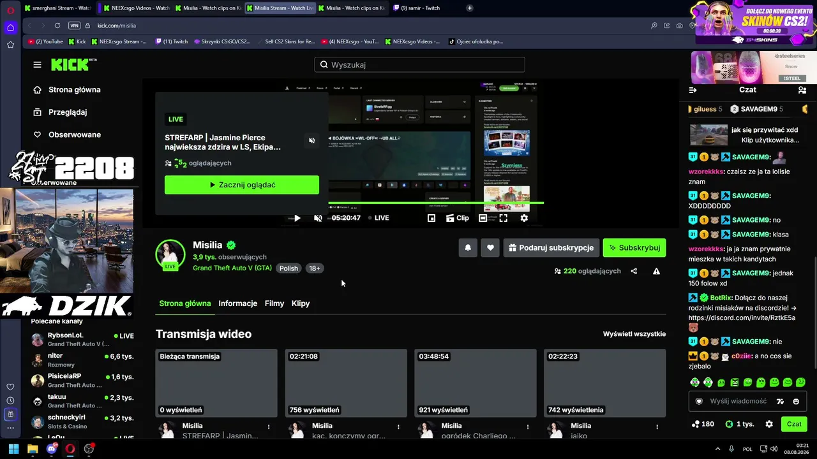This screenshot has height=459, width=817.
Task: Open the 02:22:23 video thumbnail
Action: (x=604, y=383)
